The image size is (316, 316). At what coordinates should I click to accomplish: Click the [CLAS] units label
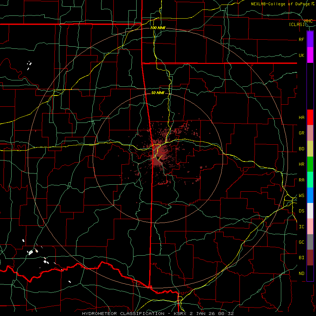point(297,25)
